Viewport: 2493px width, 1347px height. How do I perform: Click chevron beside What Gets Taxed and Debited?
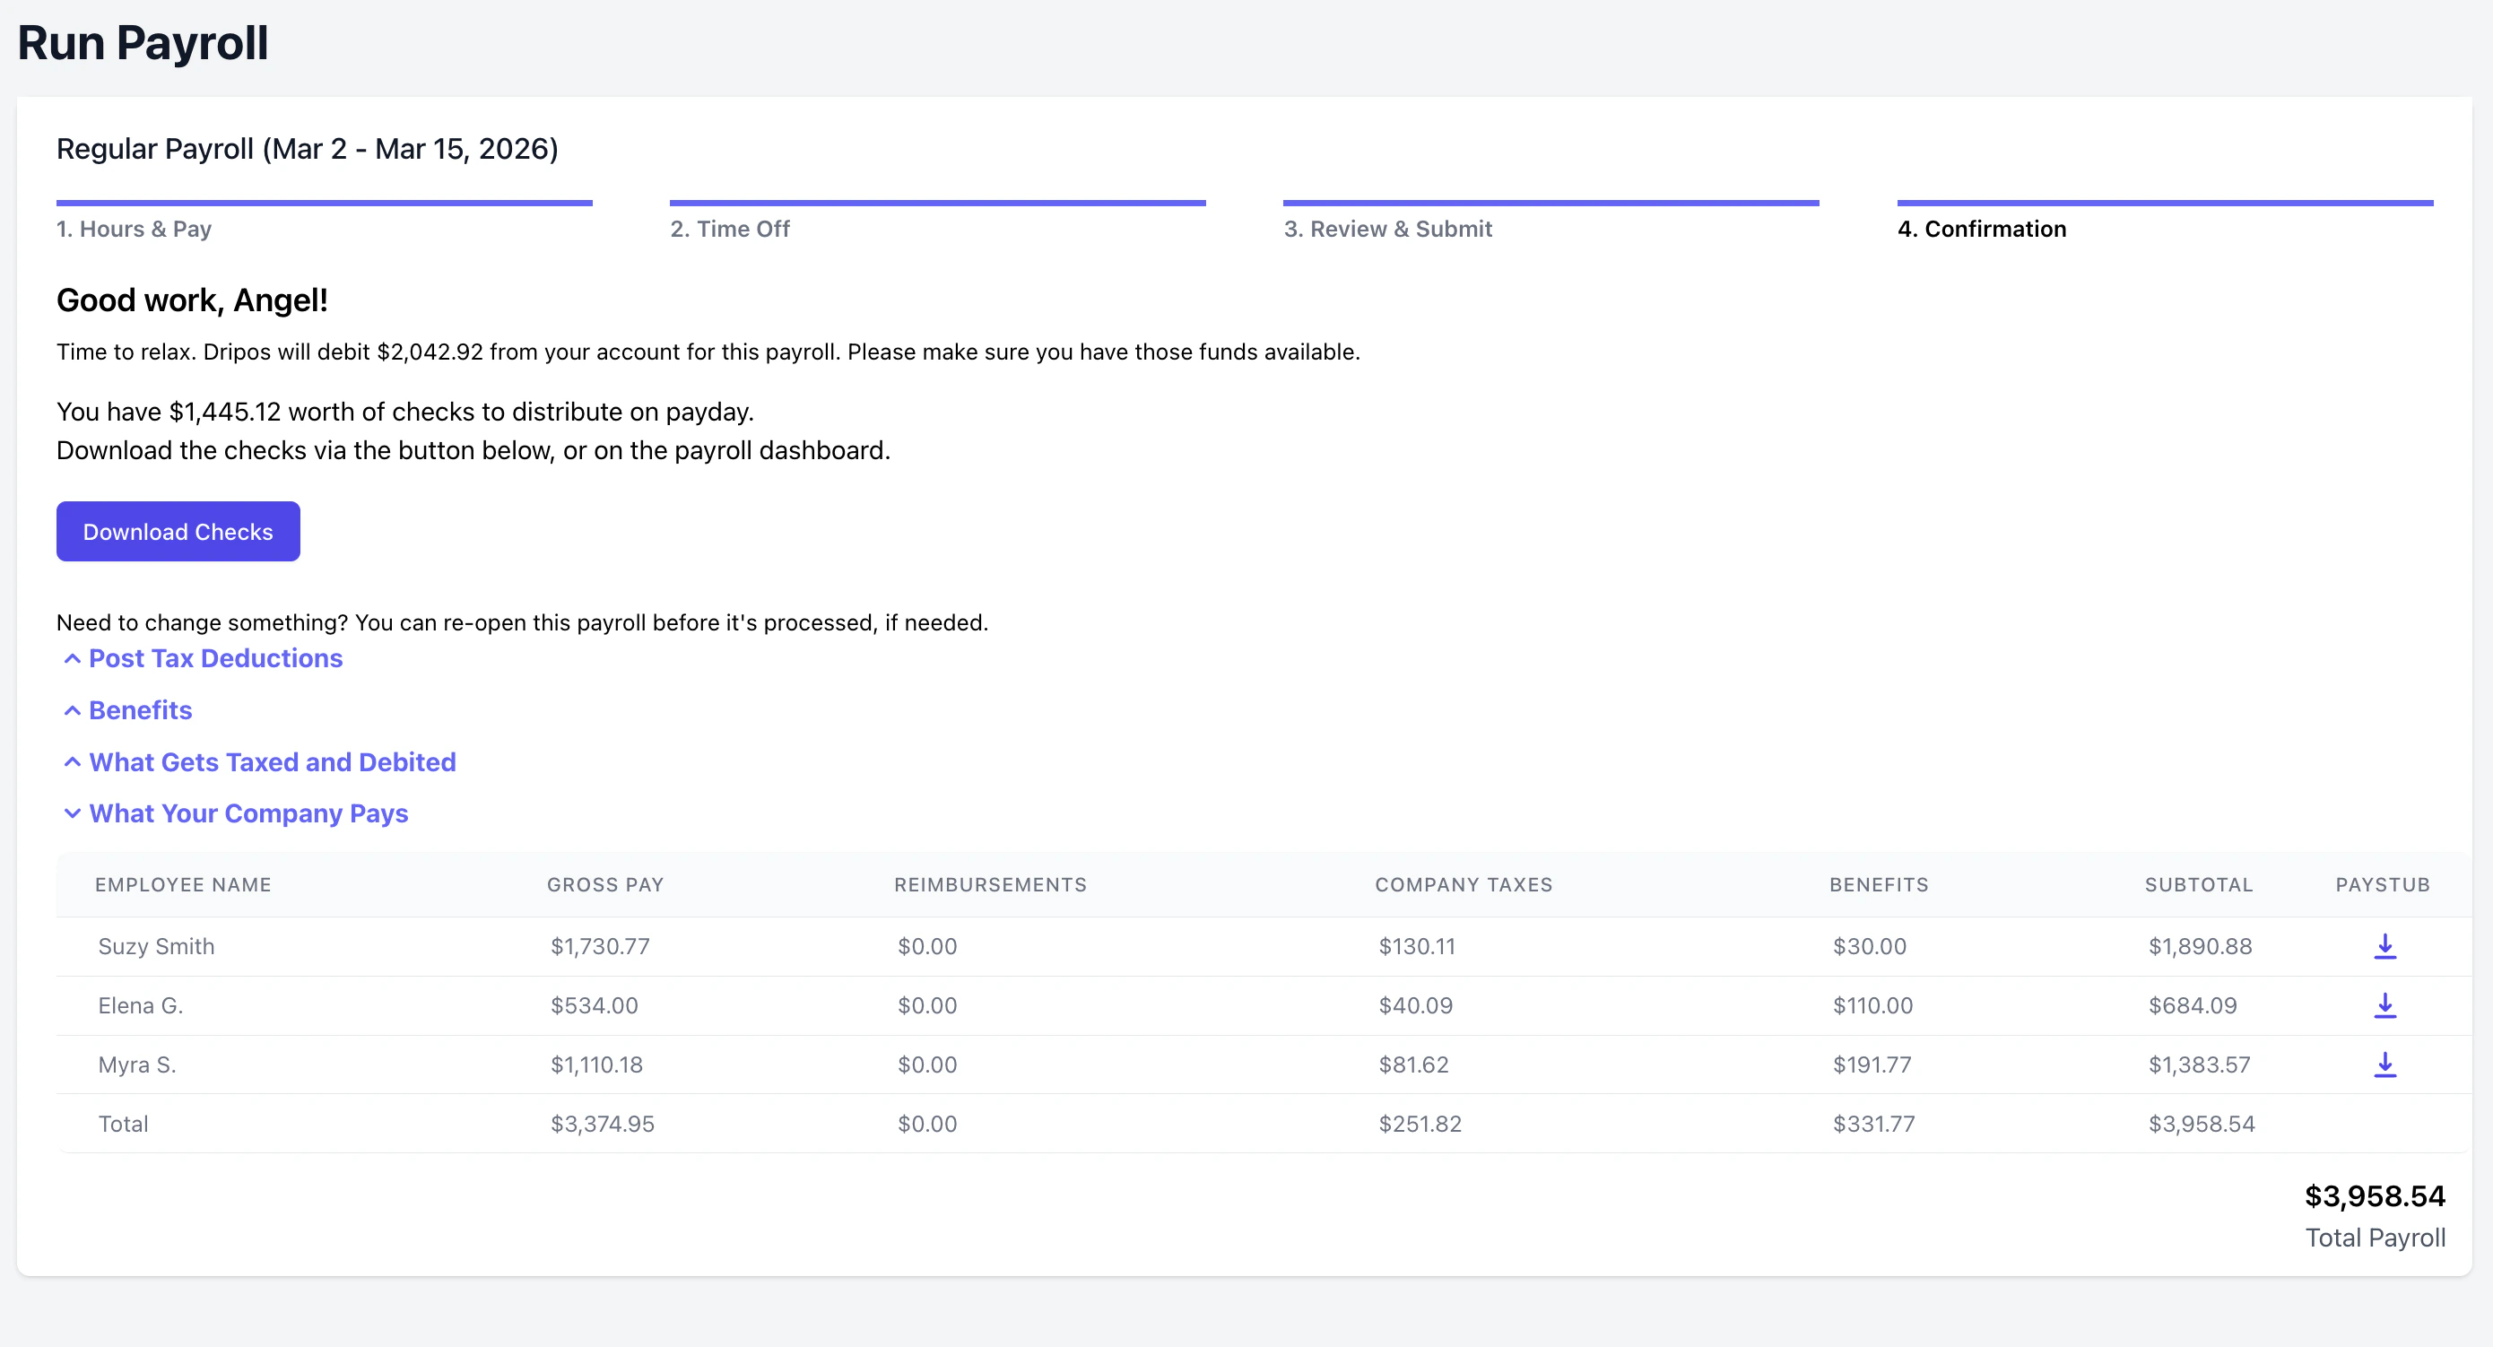[x=72, y=762]
